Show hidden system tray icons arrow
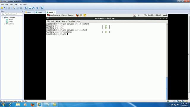 [169, 105]
